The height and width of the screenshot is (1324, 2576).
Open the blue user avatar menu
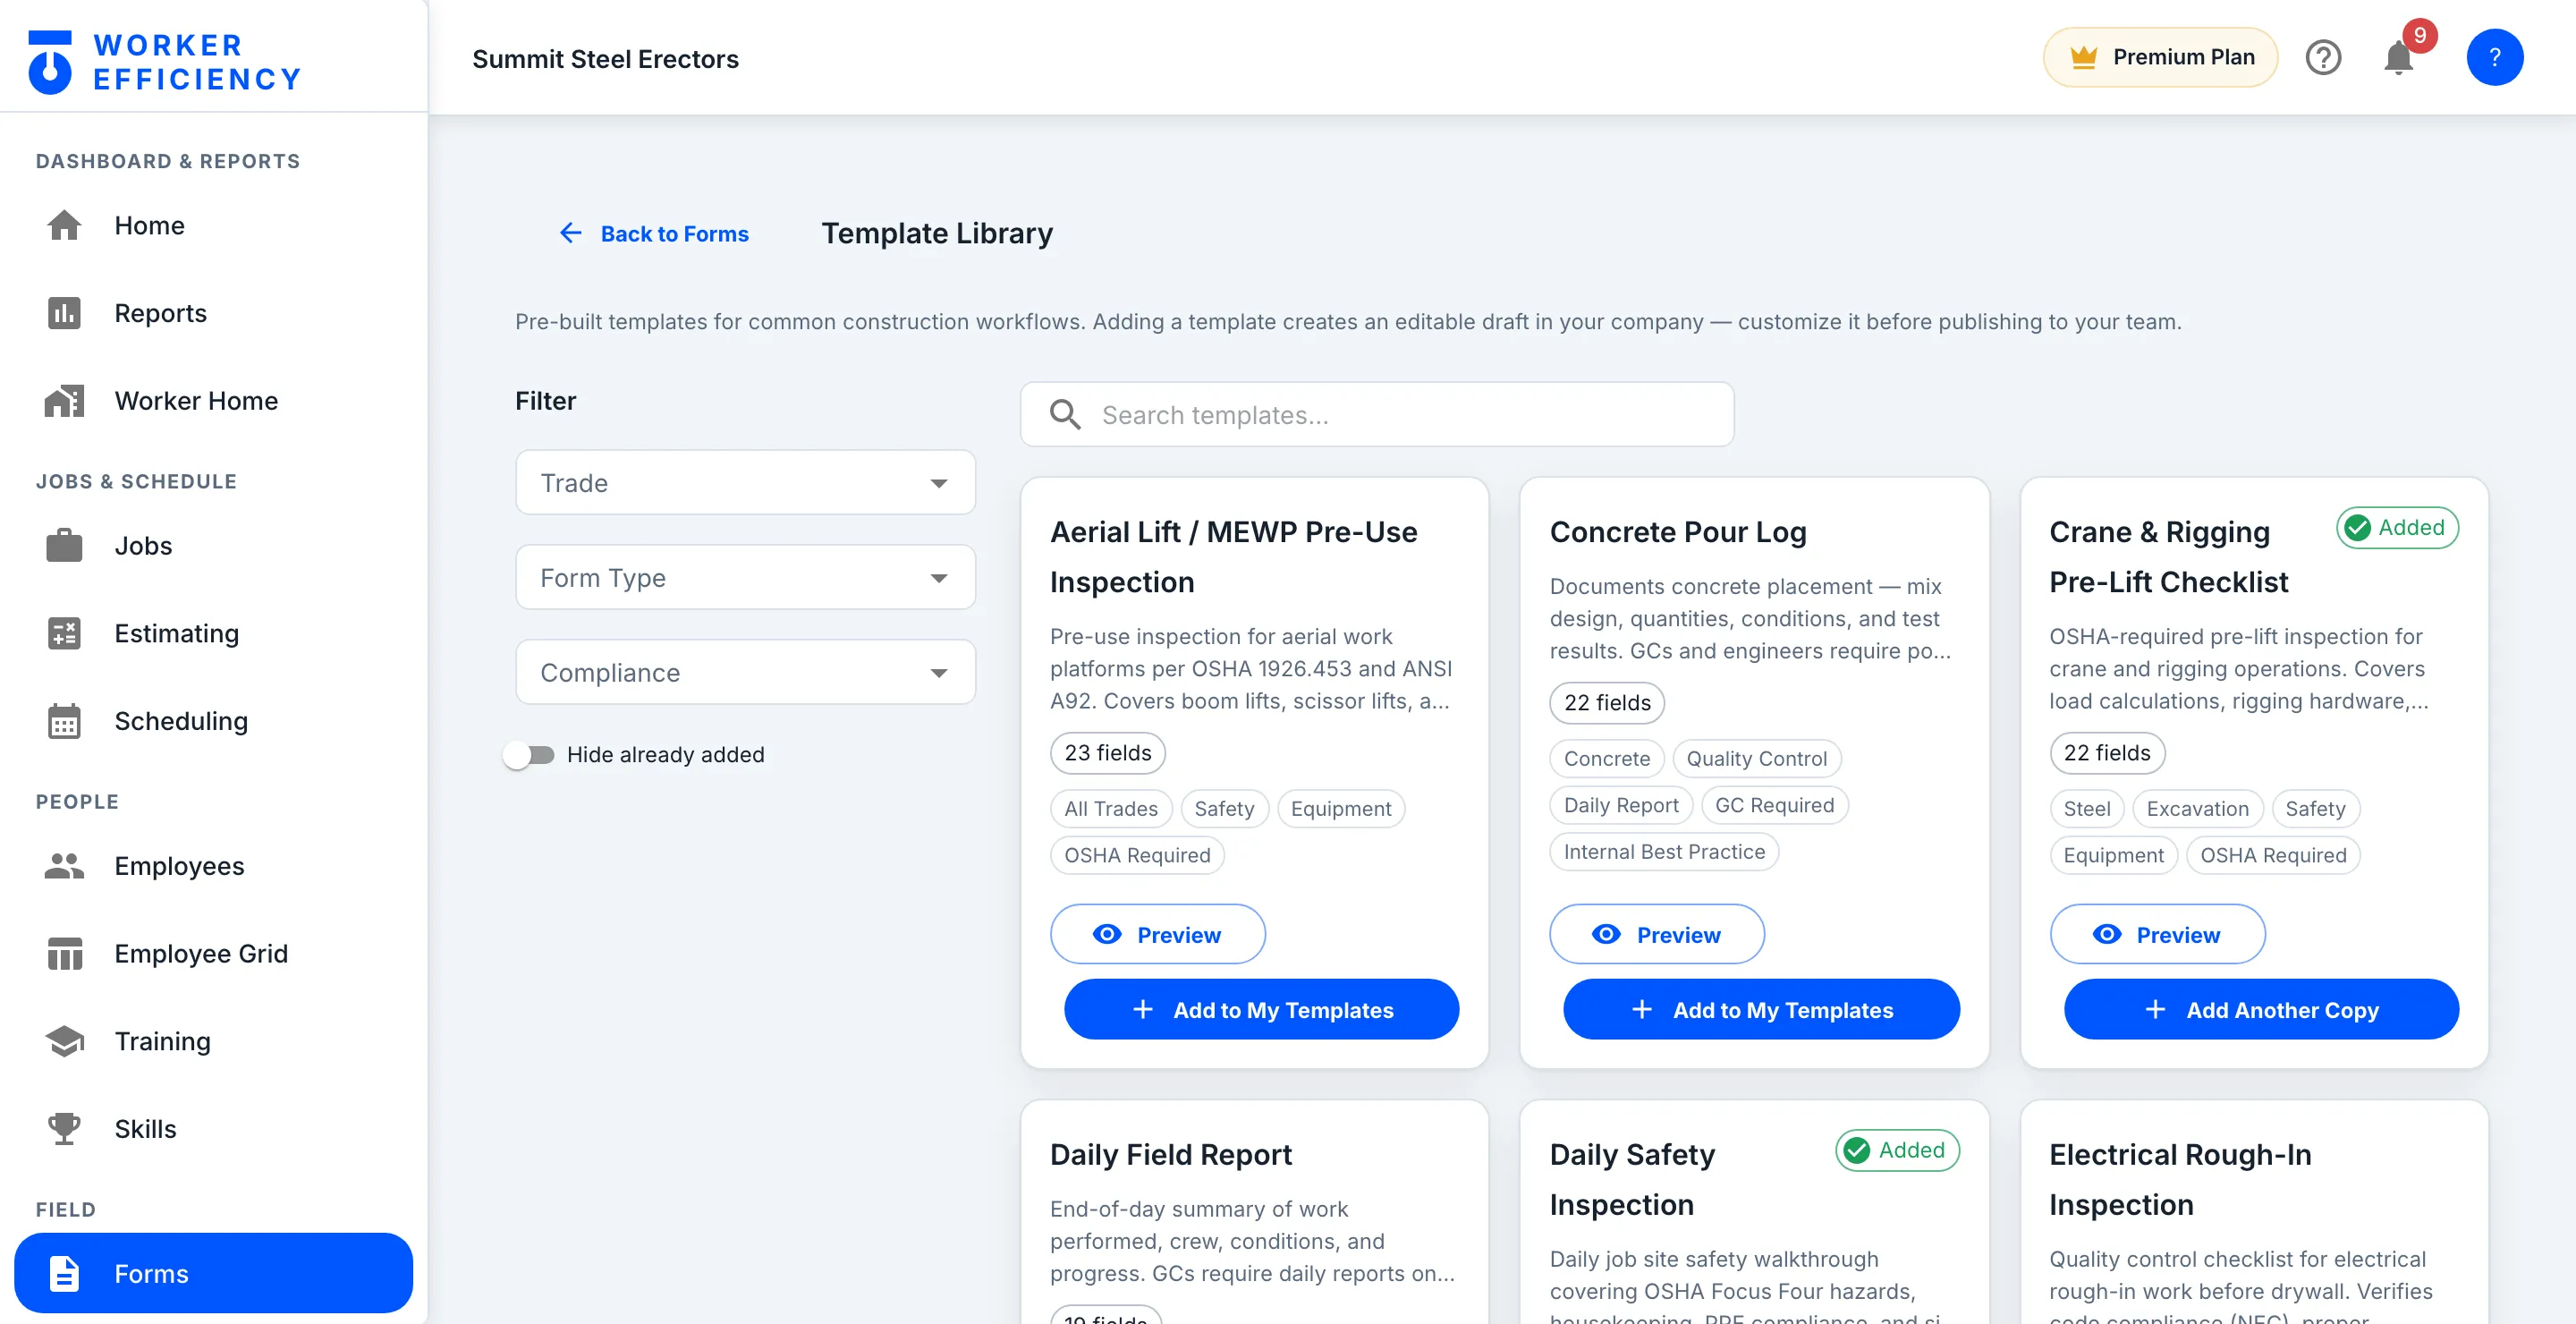click(2494, 58)
